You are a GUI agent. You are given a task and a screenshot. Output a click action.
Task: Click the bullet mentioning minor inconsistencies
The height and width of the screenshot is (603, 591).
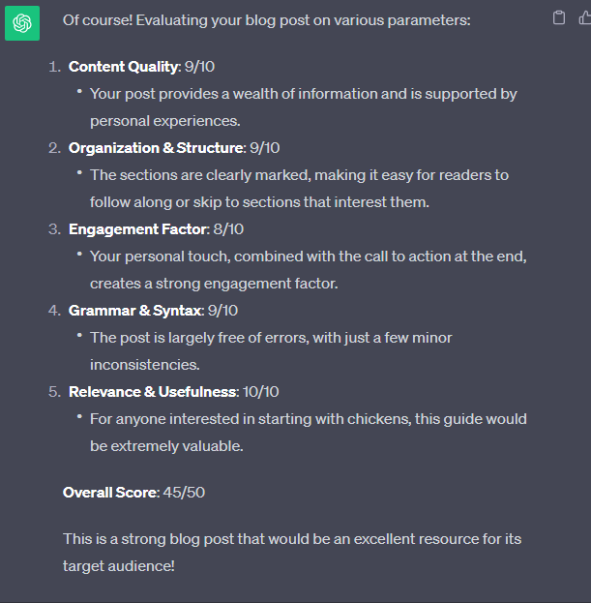(x=271, y=350)
